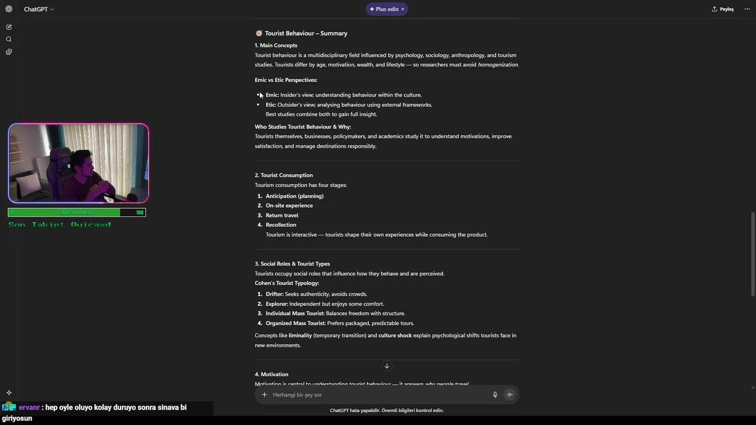Open the library icon in the sidebar
Screen dimensions: 756x425
(9, 52)
